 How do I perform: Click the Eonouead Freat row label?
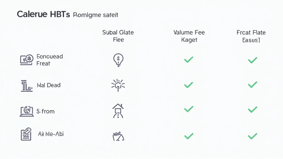tap(49, 60)
